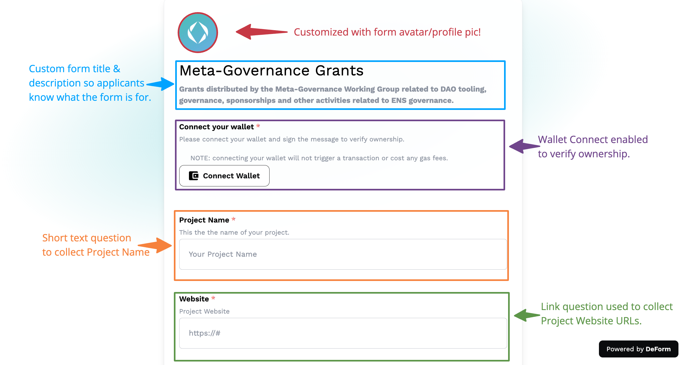
Task: Click the wallet icon inside Connect Wallet
Action: (193, 176)
